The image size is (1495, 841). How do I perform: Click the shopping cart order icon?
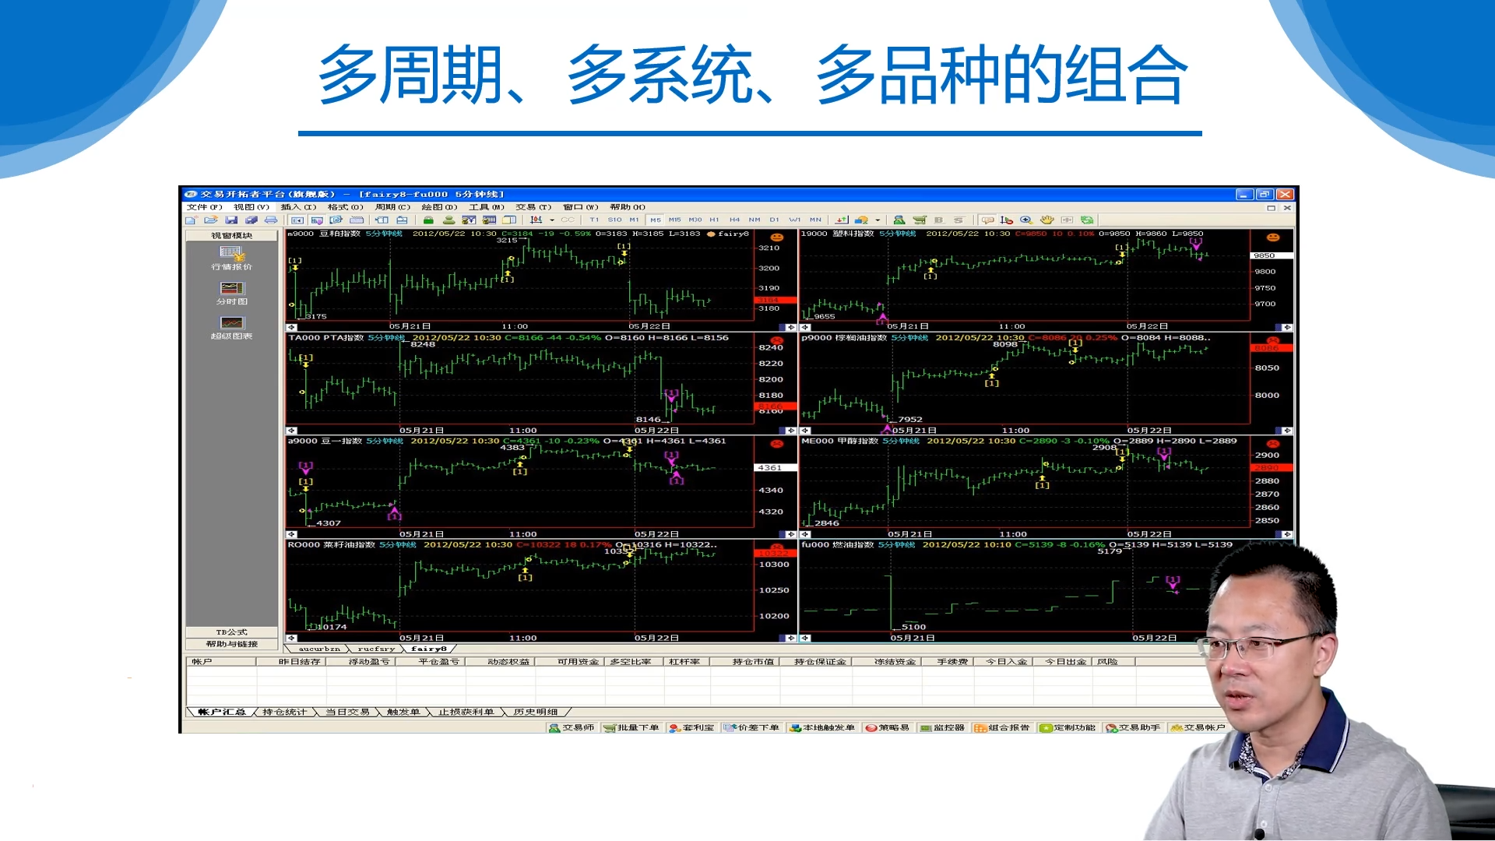point(920,220)
